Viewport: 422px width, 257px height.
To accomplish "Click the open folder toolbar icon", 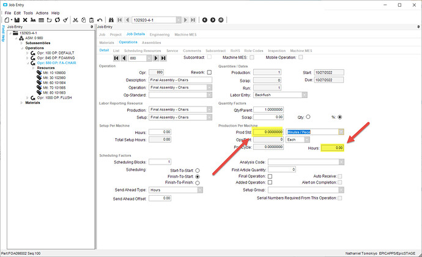I will coord(50,20).
